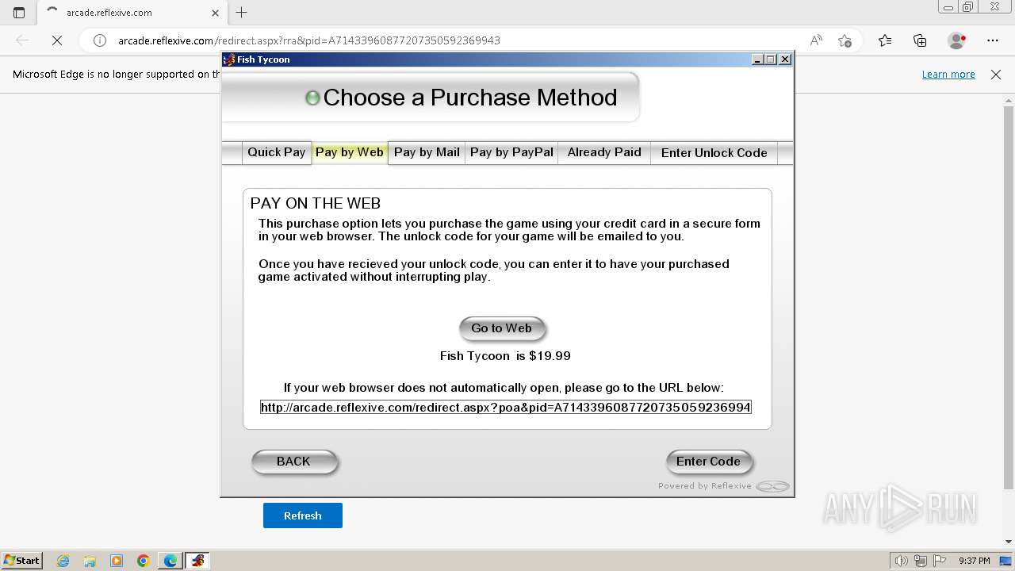Maximize the Fish Tycoon window

click(770, 59)
